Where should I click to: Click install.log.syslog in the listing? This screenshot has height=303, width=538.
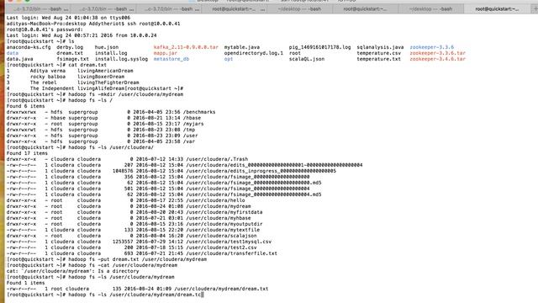[121, 59]
